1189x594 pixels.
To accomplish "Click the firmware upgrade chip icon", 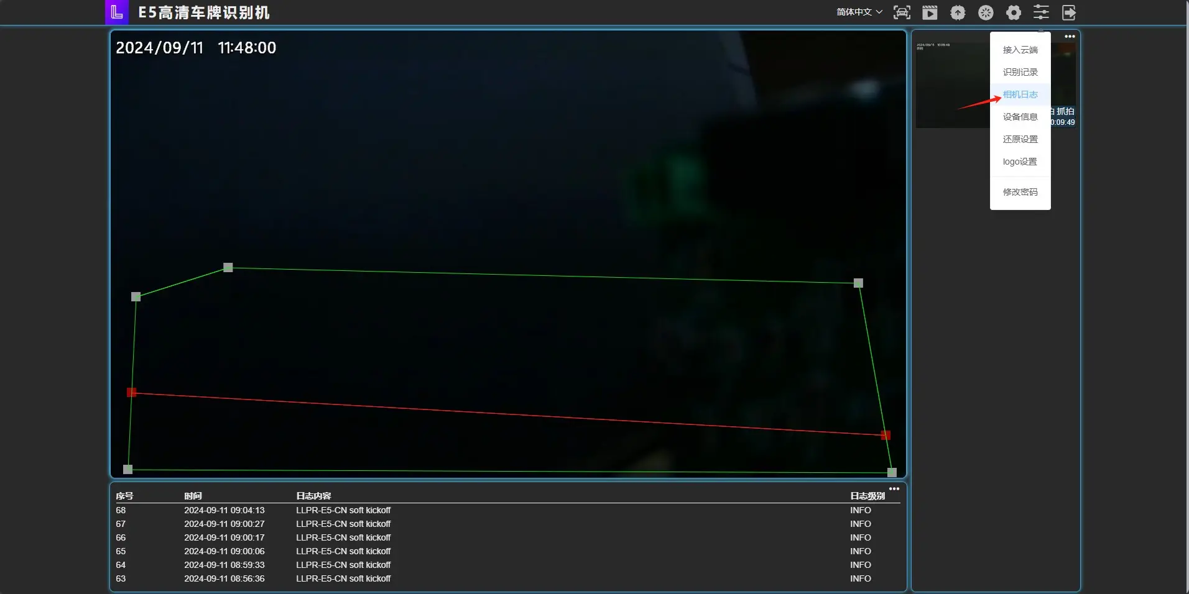I will coord(958,12).
